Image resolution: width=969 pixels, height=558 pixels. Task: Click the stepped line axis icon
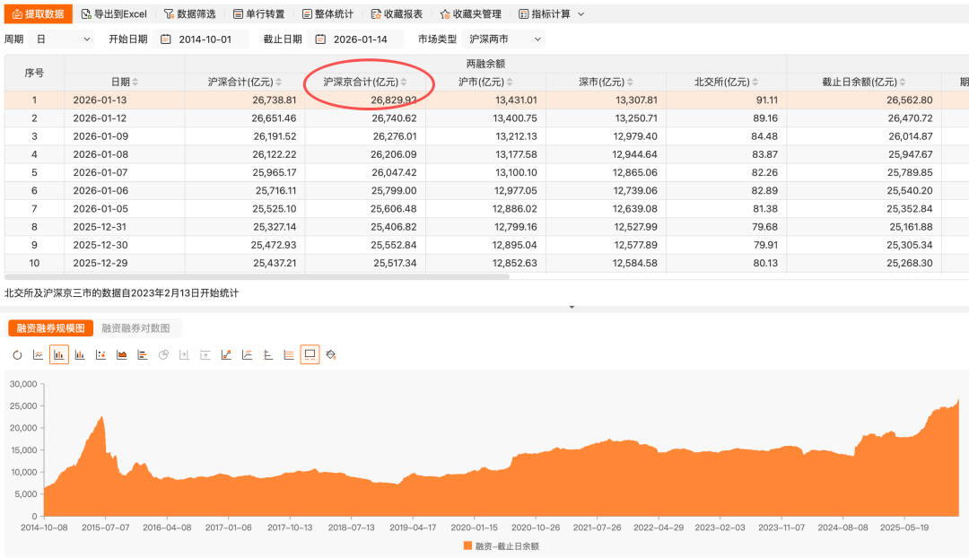[x=248, y=354]
